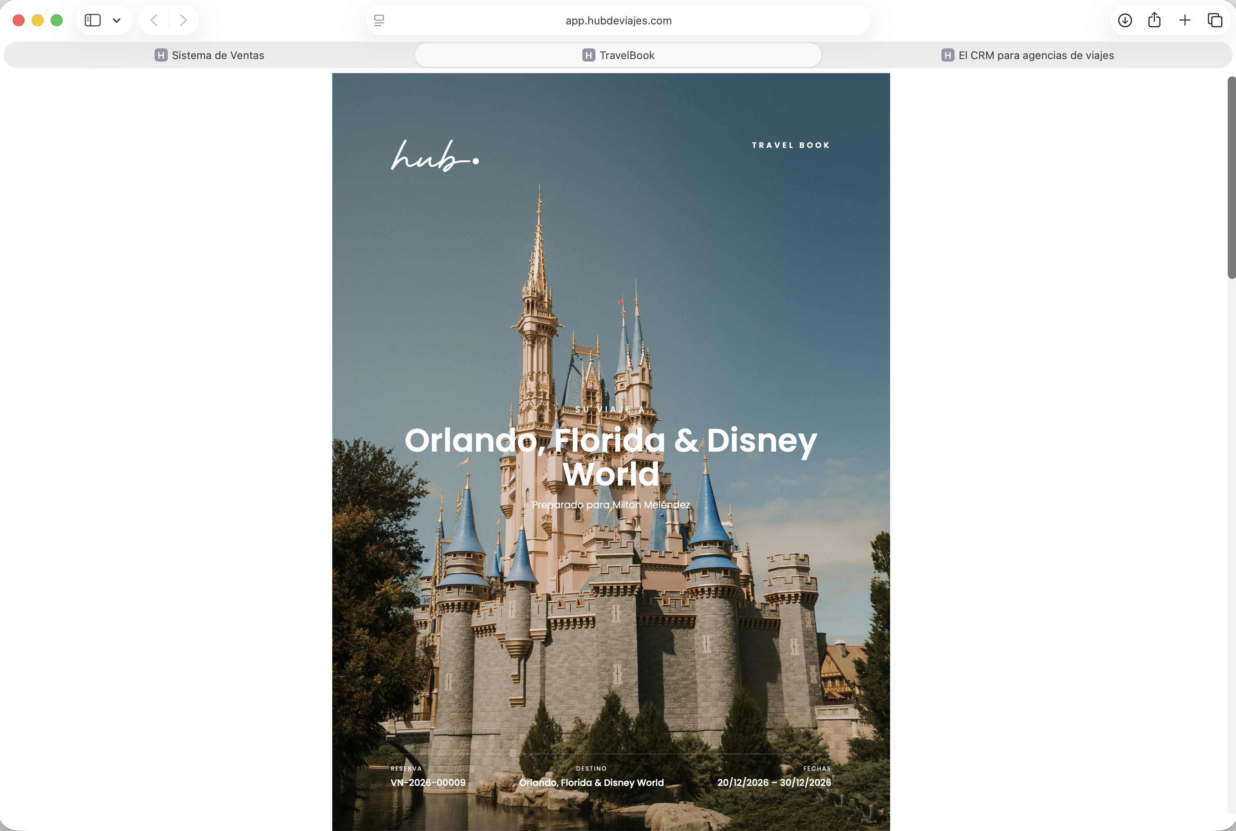
Task: Add a new tab with plus icon
Action: pos(1185,20)
